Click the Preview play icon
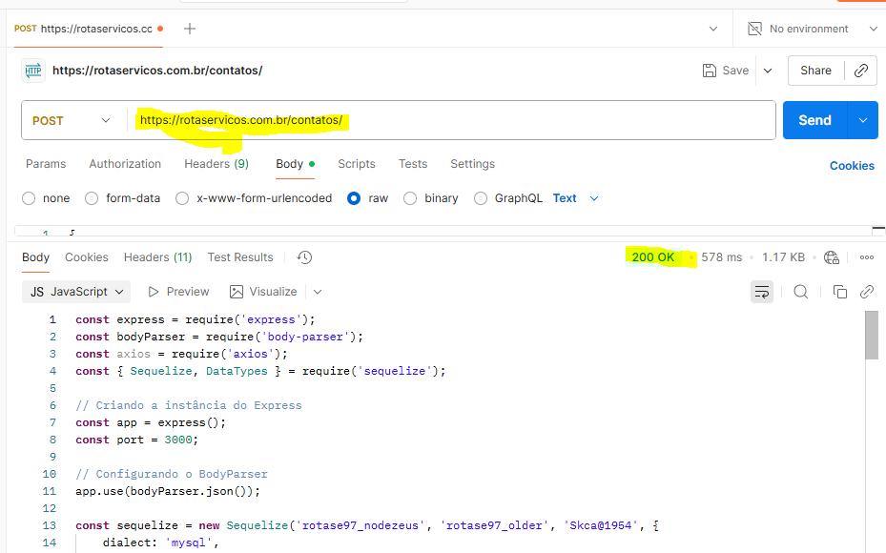 (154, 292)
